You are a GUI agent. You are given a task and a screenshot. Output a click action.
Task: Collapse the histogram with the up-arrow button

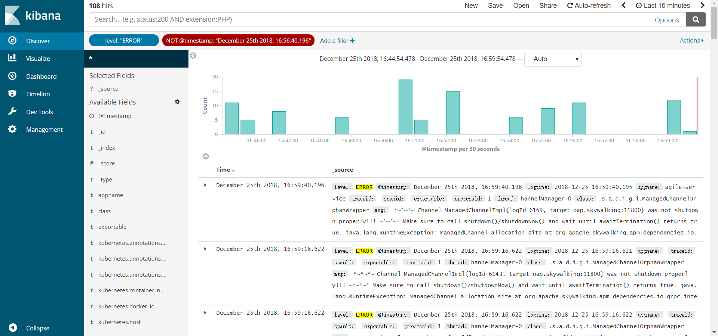pos(206,156)
